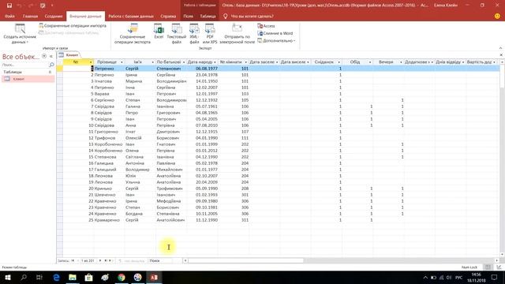Open Google Chrome from the taskbar

tap(122, 277)
